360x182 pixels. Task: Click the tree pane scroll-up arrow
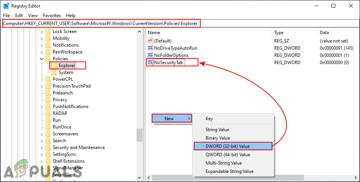[140, 32]
